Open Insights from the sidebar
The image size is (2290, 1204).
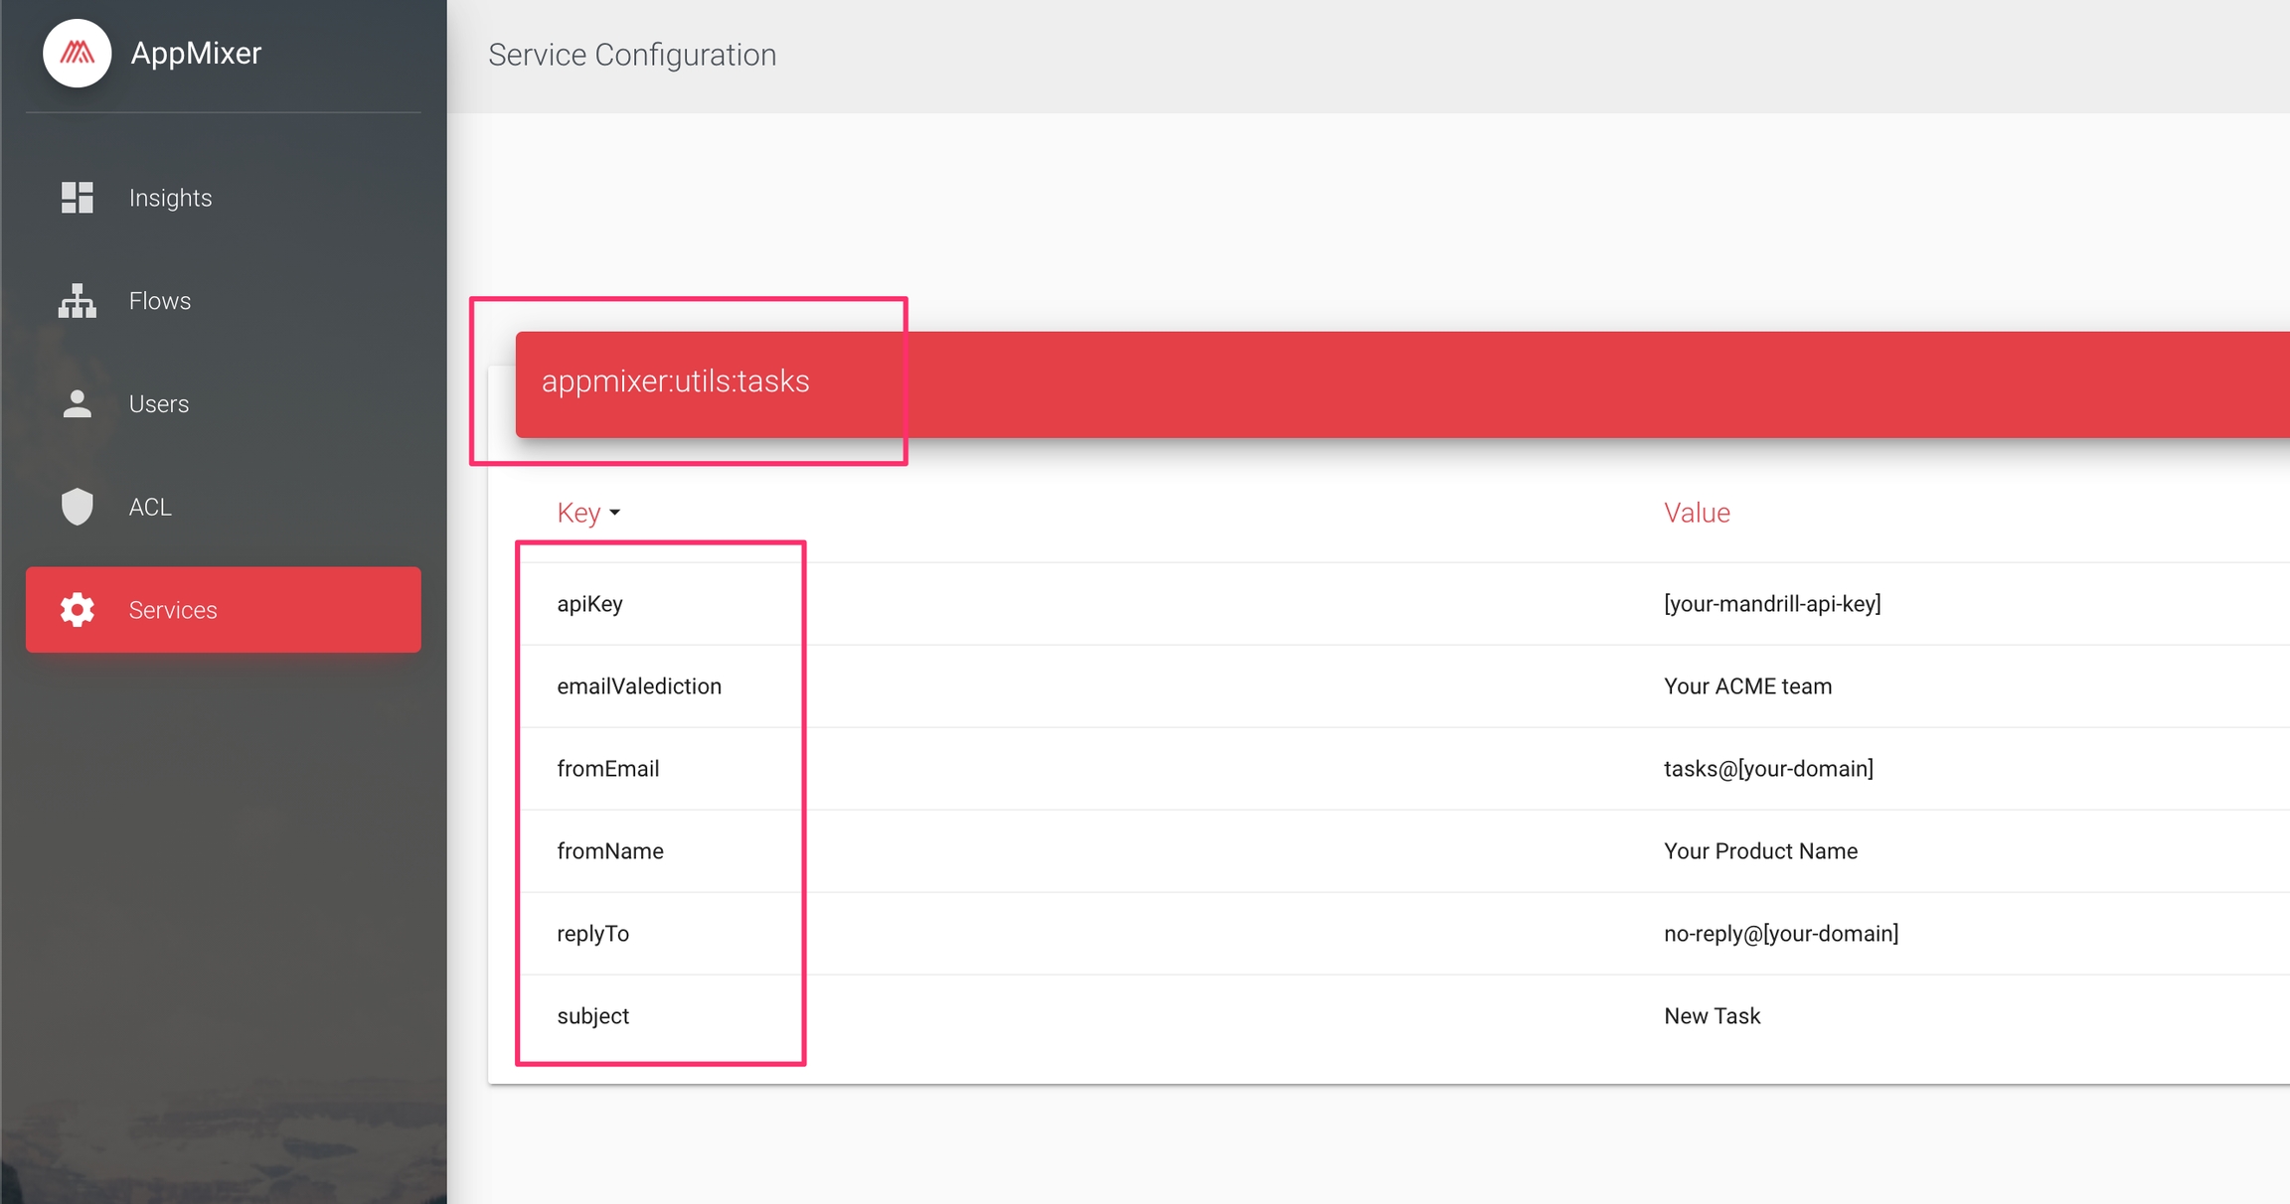coord(170,198)
